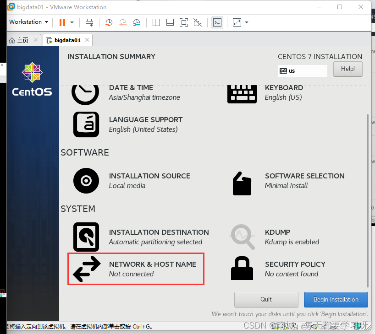This screenshot has height=334, width=375.
Task: Click the stretch guest display icon
Action: click(237, 22)
